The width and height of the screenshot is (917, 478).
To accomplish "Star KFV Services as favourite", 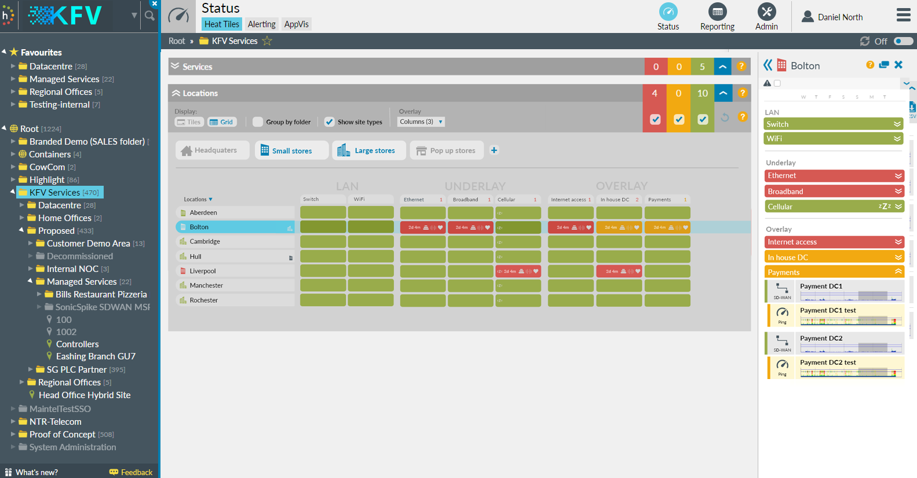I will point(267,41).
